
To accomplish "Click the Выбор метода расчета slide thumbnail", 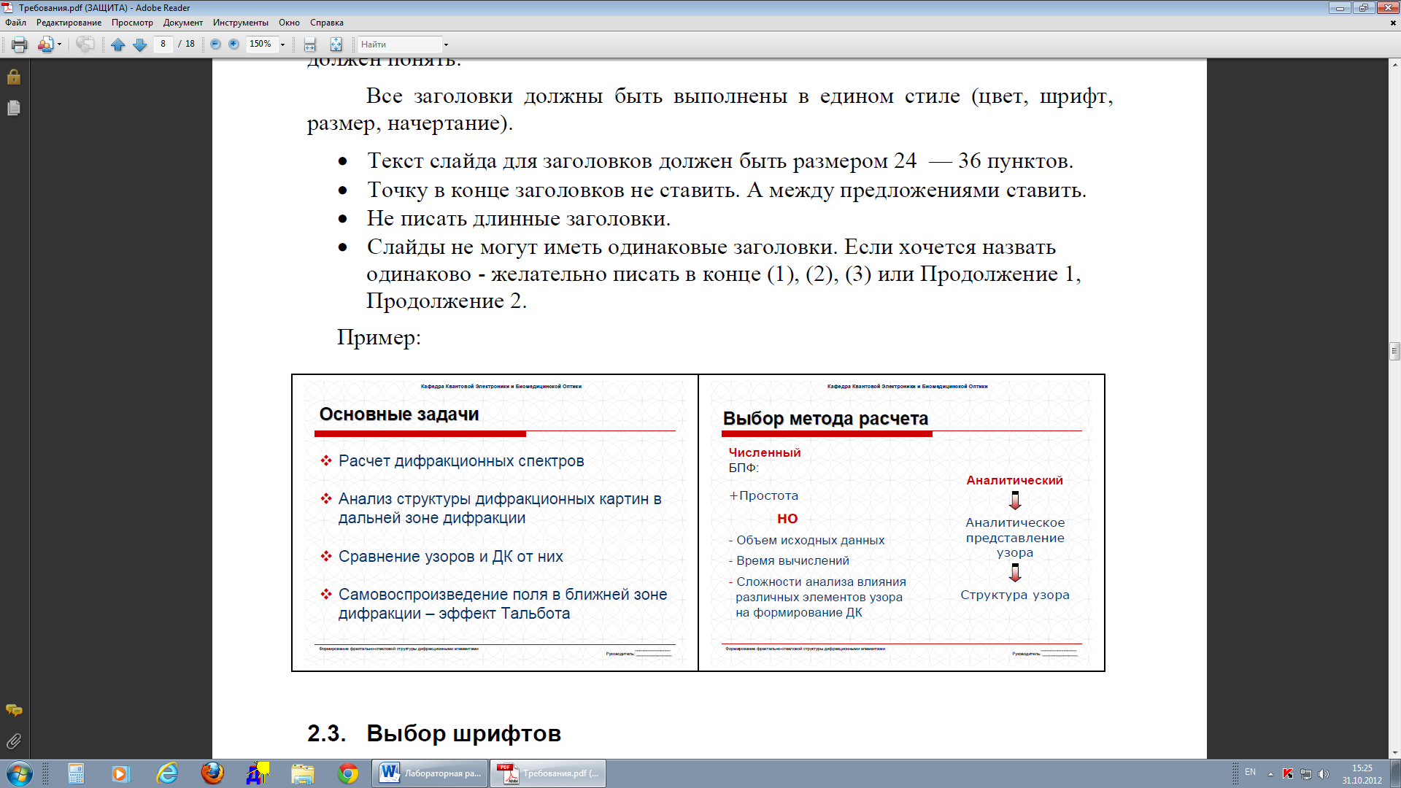I will point(902,522).
